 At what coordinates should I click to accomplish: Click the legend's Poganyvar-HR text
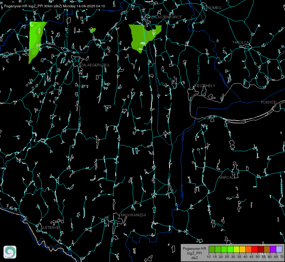(x=194, y=248)
